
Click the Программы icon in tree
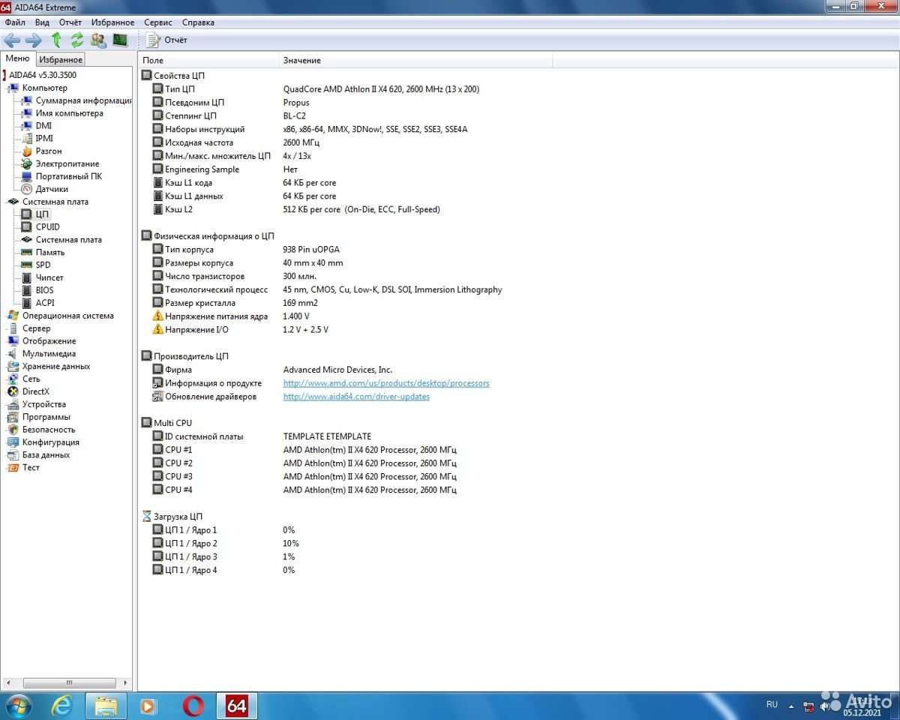coord(13,417)
